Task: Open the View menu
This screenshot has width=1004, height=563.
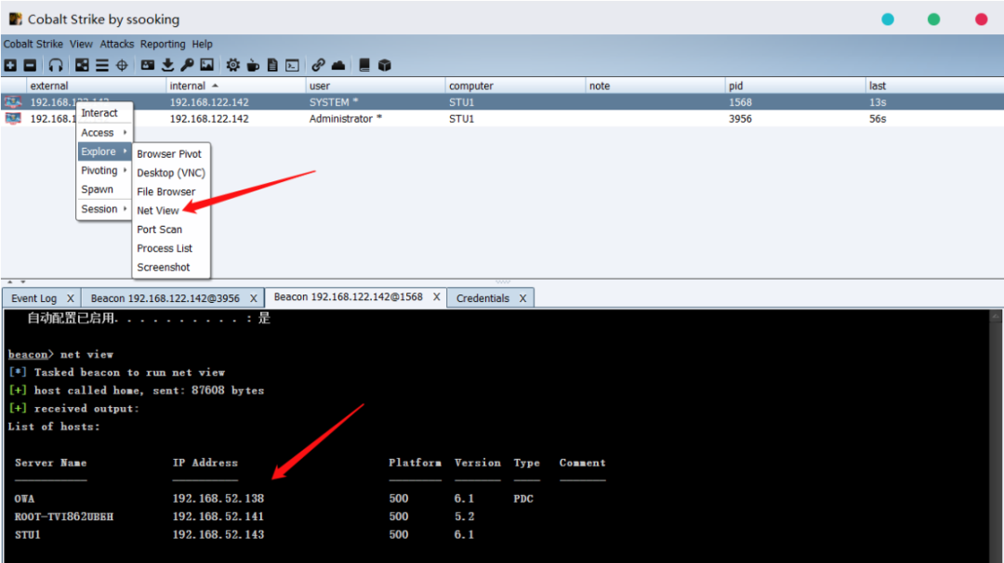Action: click(81, 45)
